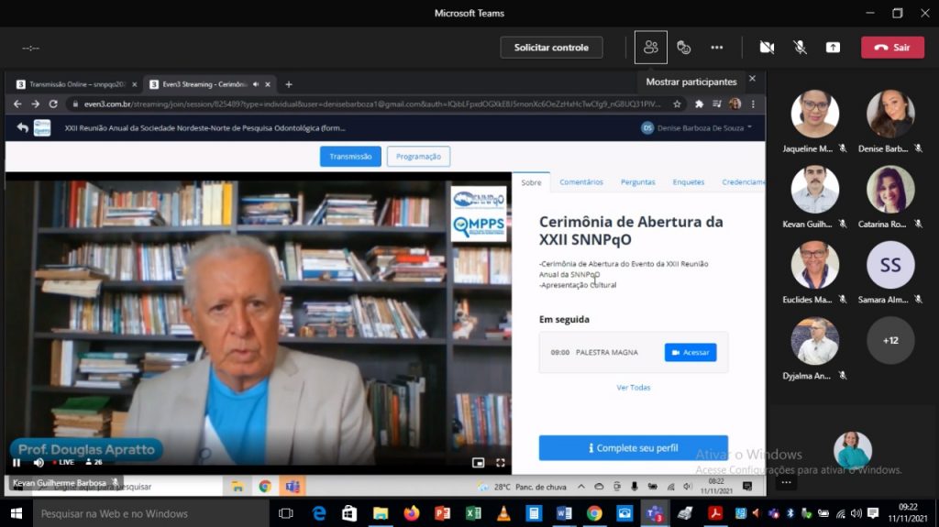Open a new browser tab
The width and height of the screenshot is (939, 527).
click(289, 84)
